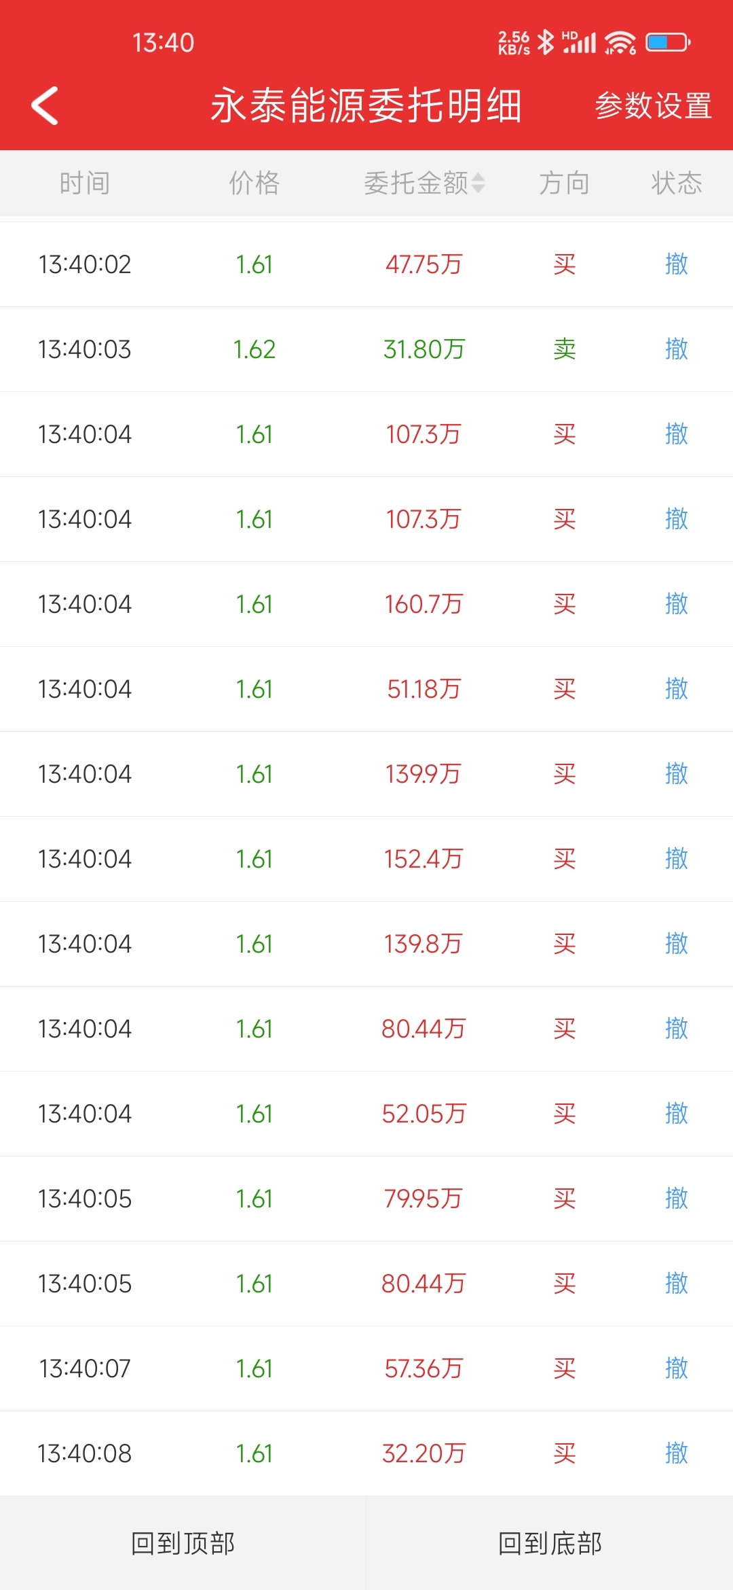Tap 回到顶部 button
This screenshot has width=733, height=1590.
tap(183, 1543)
